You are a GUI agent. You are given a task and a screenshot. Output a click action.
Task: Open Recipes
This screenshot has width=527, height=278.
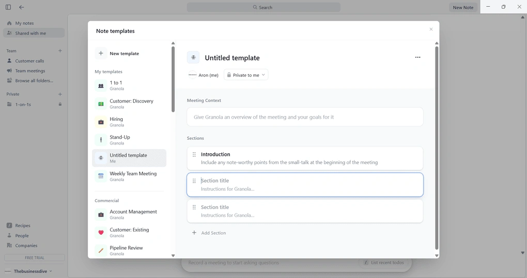point(34,225)
